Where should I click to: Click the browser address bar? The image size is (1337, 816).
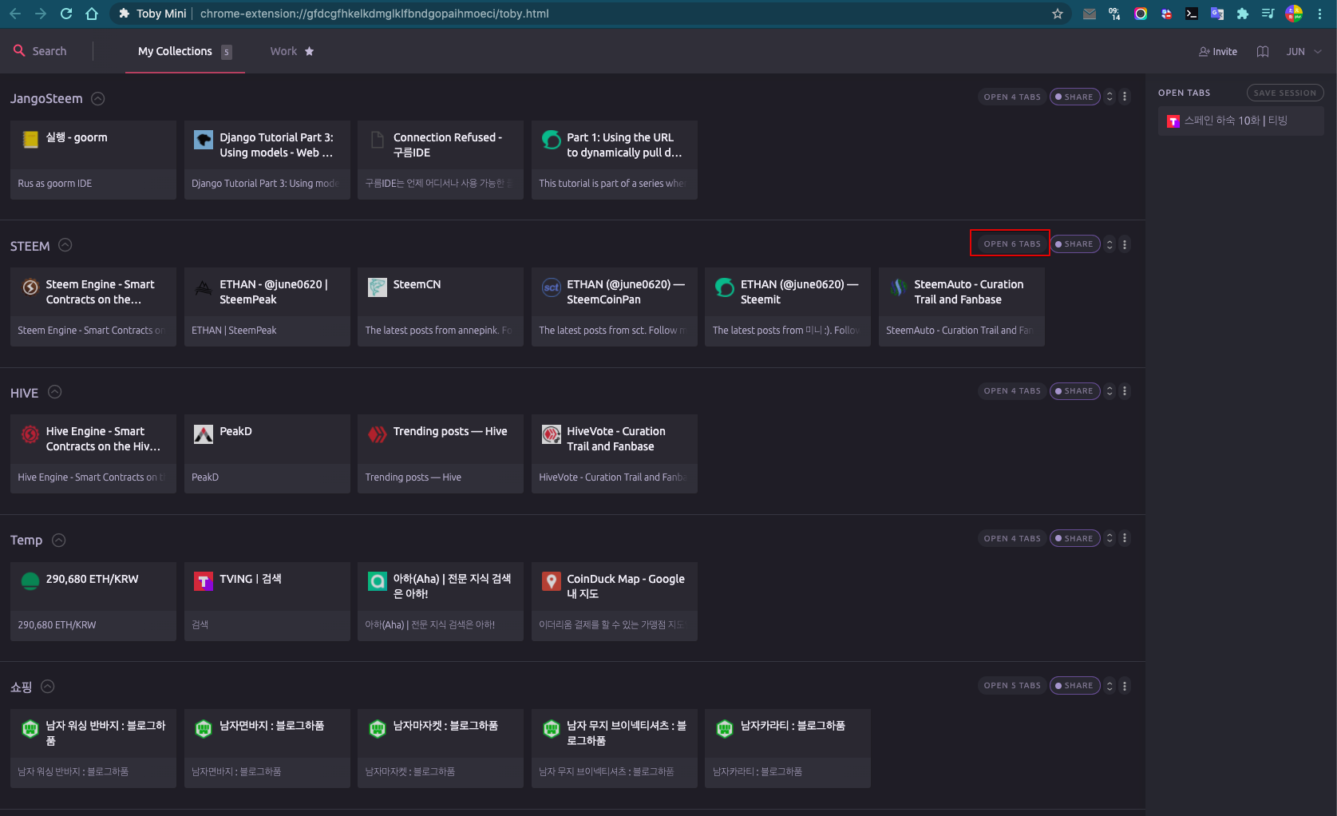(x=591, y=14)
